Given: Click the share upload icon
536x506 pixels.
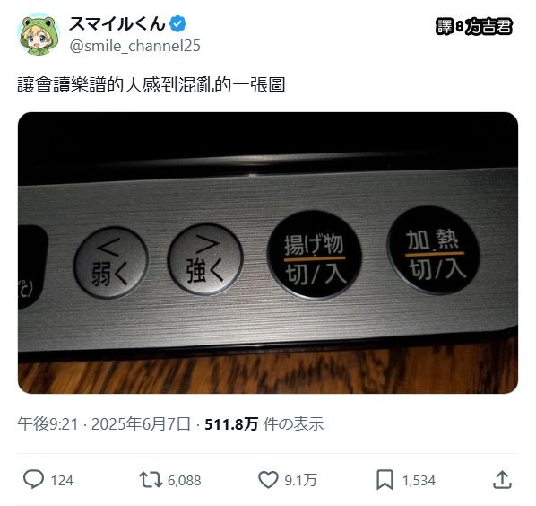Looking at the screenshot, I should coord(502,480).
